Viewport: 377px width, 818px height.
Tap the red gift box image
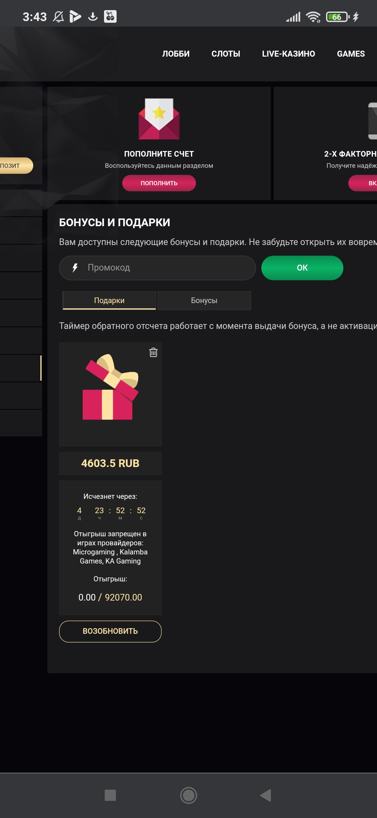[110, 387]
